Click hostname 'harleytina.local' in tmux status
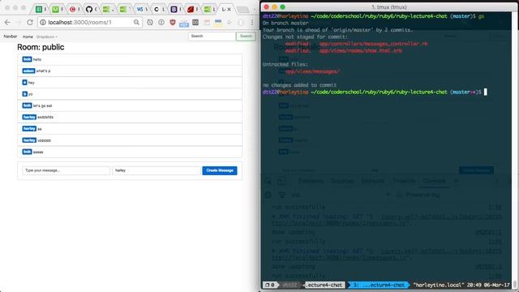Viewport: 519px width, 292px height. click(x=438, y=285)
